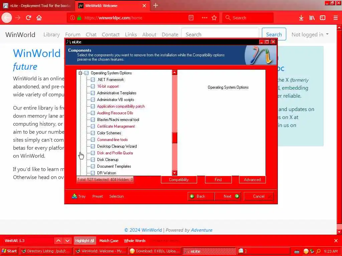Focus the WinWorld site search field
342x256 pixels.
pos(220,34)
